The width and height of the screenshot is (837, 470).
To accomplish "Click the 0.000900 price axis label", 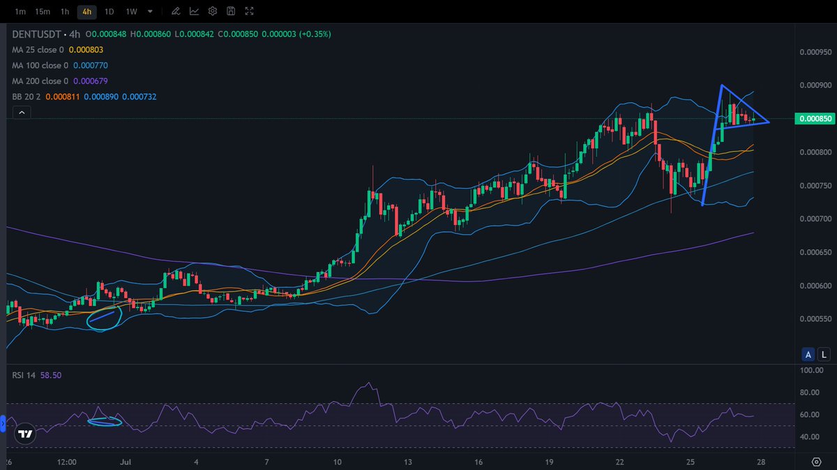I will (x=814, y=86).
